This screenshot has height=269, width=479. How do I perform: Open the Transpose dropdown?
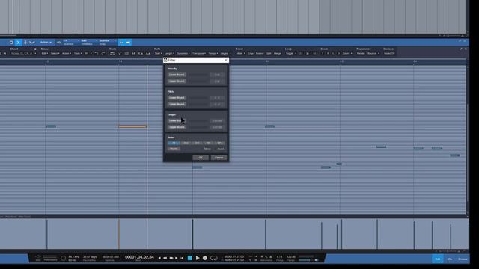tap(199, 53)
